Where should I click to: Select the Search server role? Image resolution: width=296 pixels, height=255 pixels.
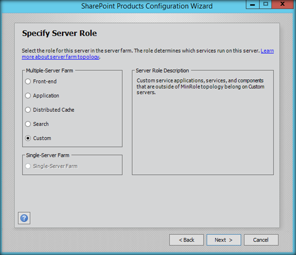pyautogui.click(x=29, y=124)
